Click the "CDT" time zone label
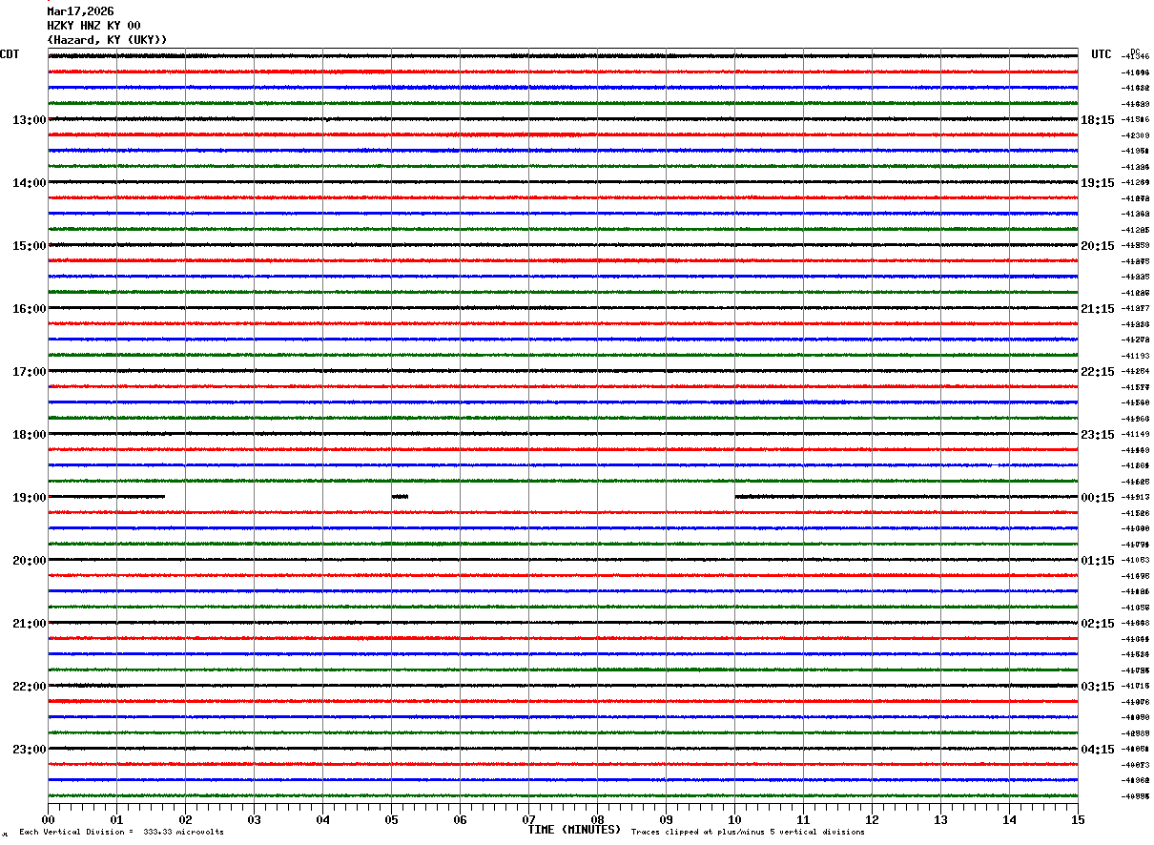The width and height of the screenshot is (1154, 845). pos(10,54)
